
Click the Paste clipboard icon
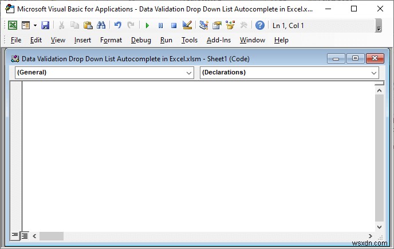click(88, 25)
